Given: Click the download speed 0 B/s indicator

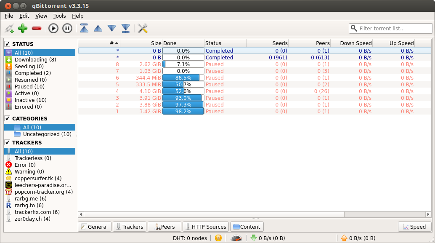Looking at the screenshot, I should click(x=268, y=238).
